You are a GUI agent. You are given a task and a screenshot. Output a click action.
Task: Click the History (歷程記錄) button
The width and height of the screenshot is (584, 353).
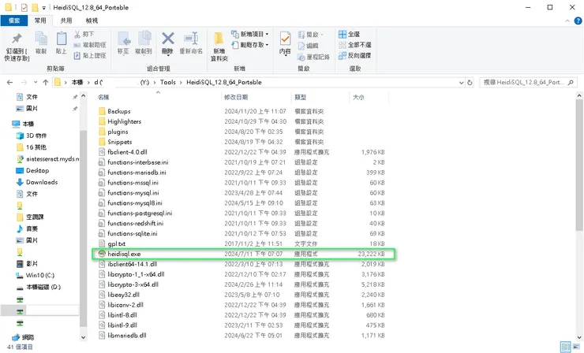click(313, 57)
